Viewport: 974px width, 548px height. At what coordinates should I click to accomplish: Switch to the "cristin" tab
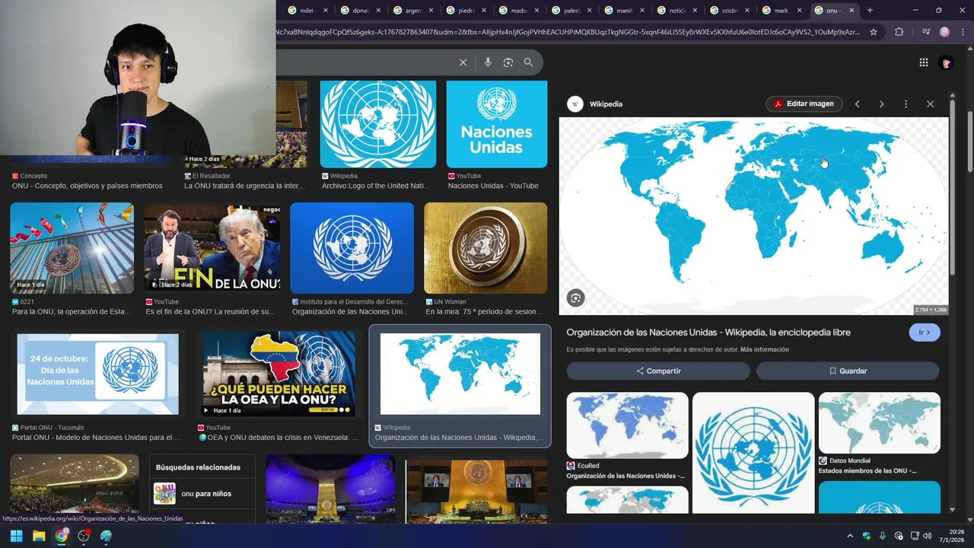(x=729, y=11)
